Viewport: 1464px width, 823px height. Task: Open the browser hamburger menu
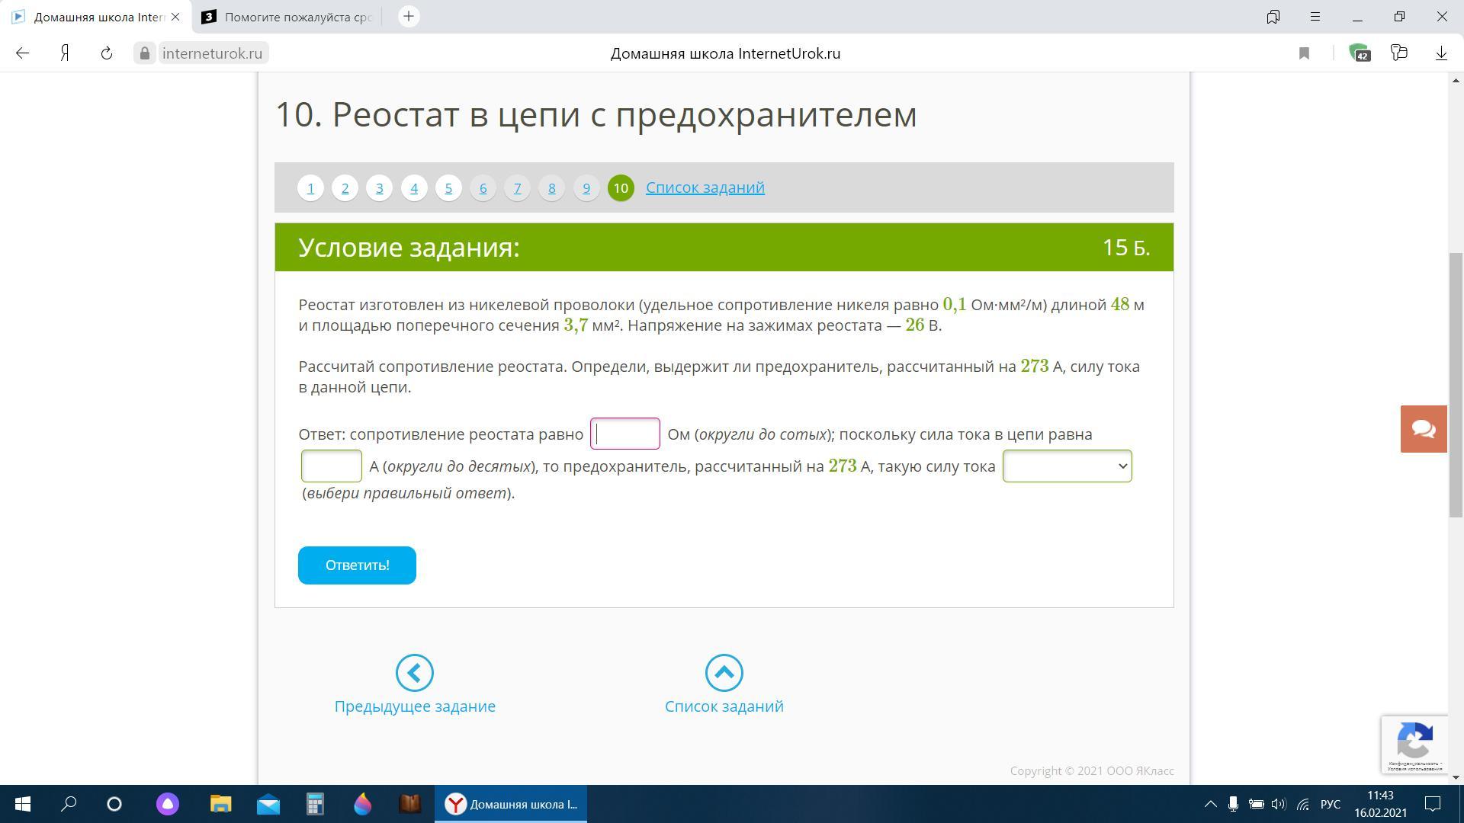click(x=1315, y=17)
